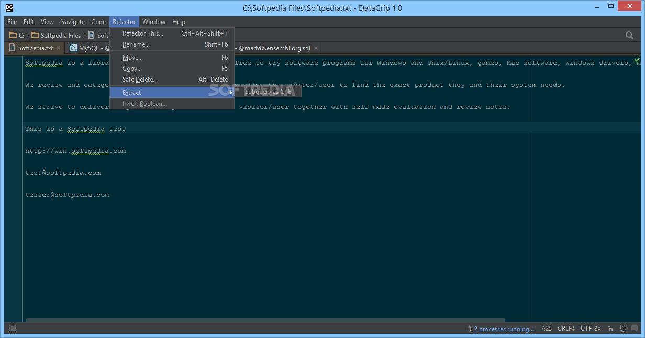Click the green inspection checkmark in editor

pyautogui.click(x=637, y=60)
